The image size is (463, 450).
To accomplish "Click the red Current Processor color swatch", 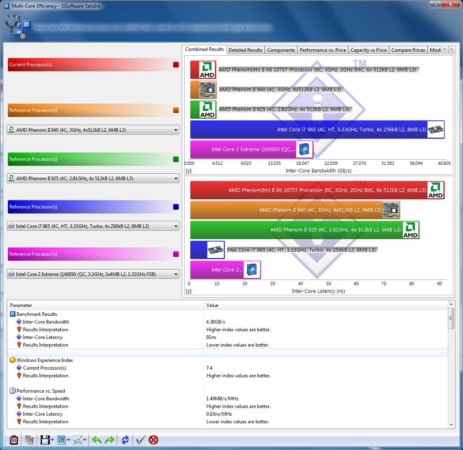I will pos(176,65).
